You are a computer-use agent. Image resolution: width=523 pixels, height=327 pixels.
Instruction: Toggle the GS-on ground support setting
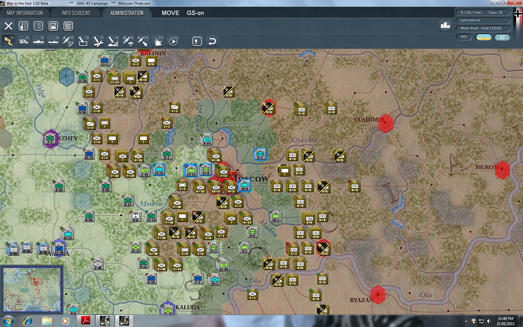point(195,13)
